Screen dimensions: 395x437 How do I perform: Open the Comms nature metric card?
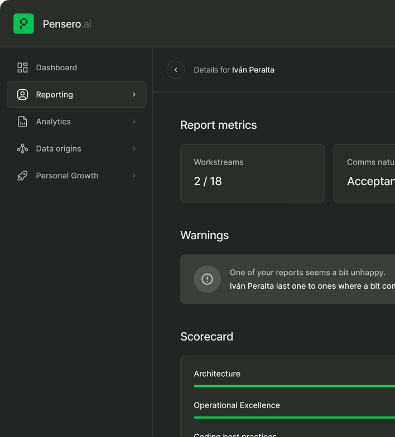(x=365, y=173)
